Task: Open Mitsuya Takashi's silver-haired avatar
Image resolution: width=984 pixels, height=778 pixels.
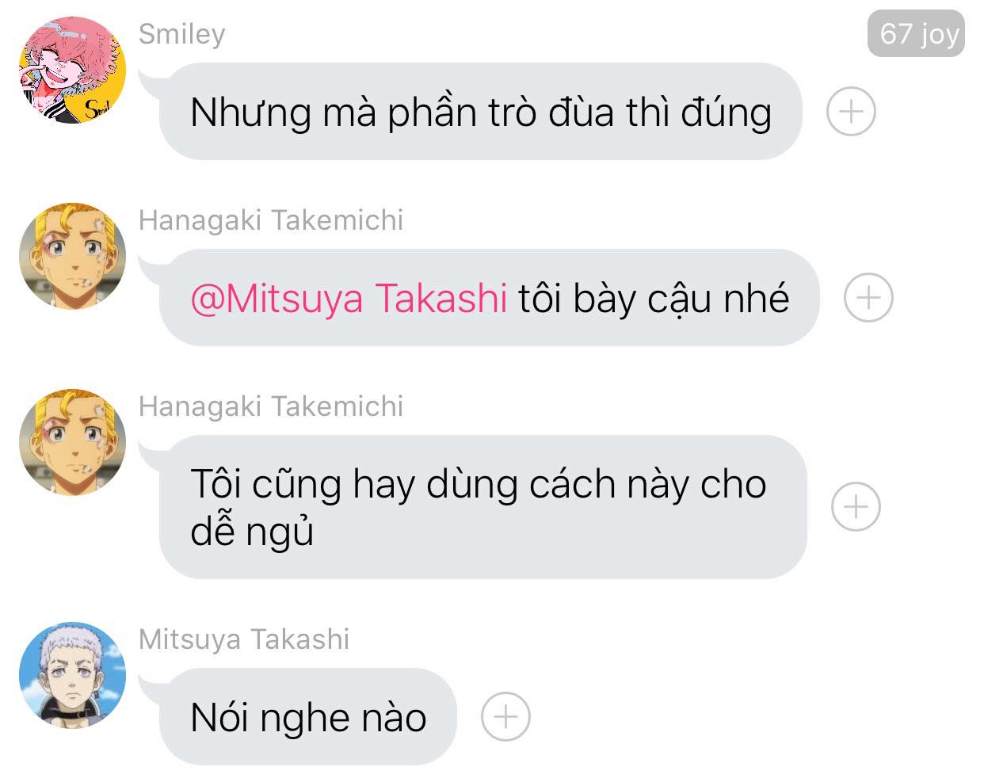Action: pos(72,675)
